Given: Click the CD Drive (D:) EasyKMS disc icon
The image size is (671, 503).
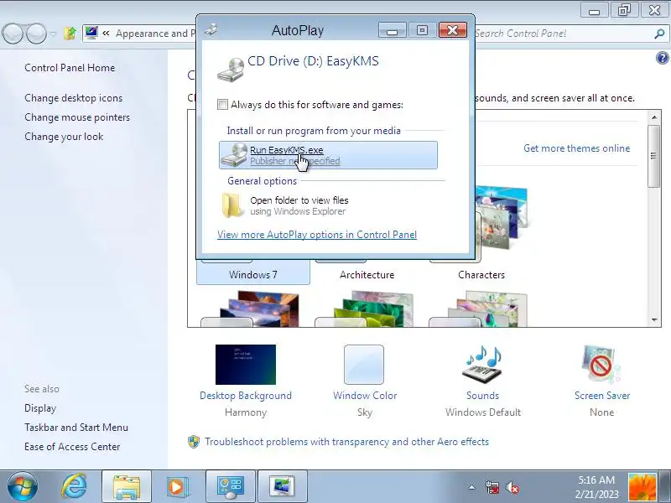Looking at the screenshot, I should (x=231, y=70).
